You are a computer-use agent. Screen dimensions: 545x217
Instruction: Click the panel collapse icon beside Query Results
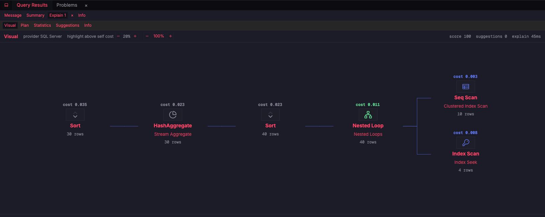coord(6,5)
